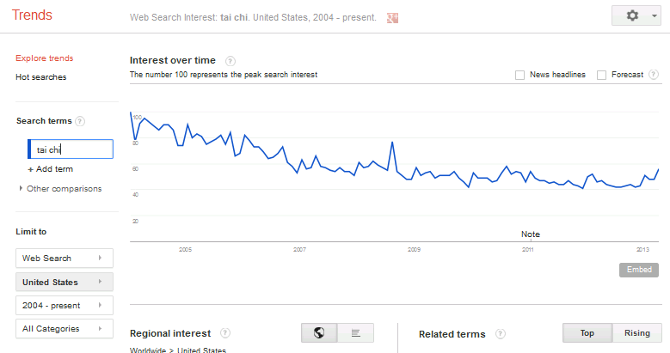Enable the News headlines checkbox
This screenshot has height=353, width=670.
(x=519, y=75)
